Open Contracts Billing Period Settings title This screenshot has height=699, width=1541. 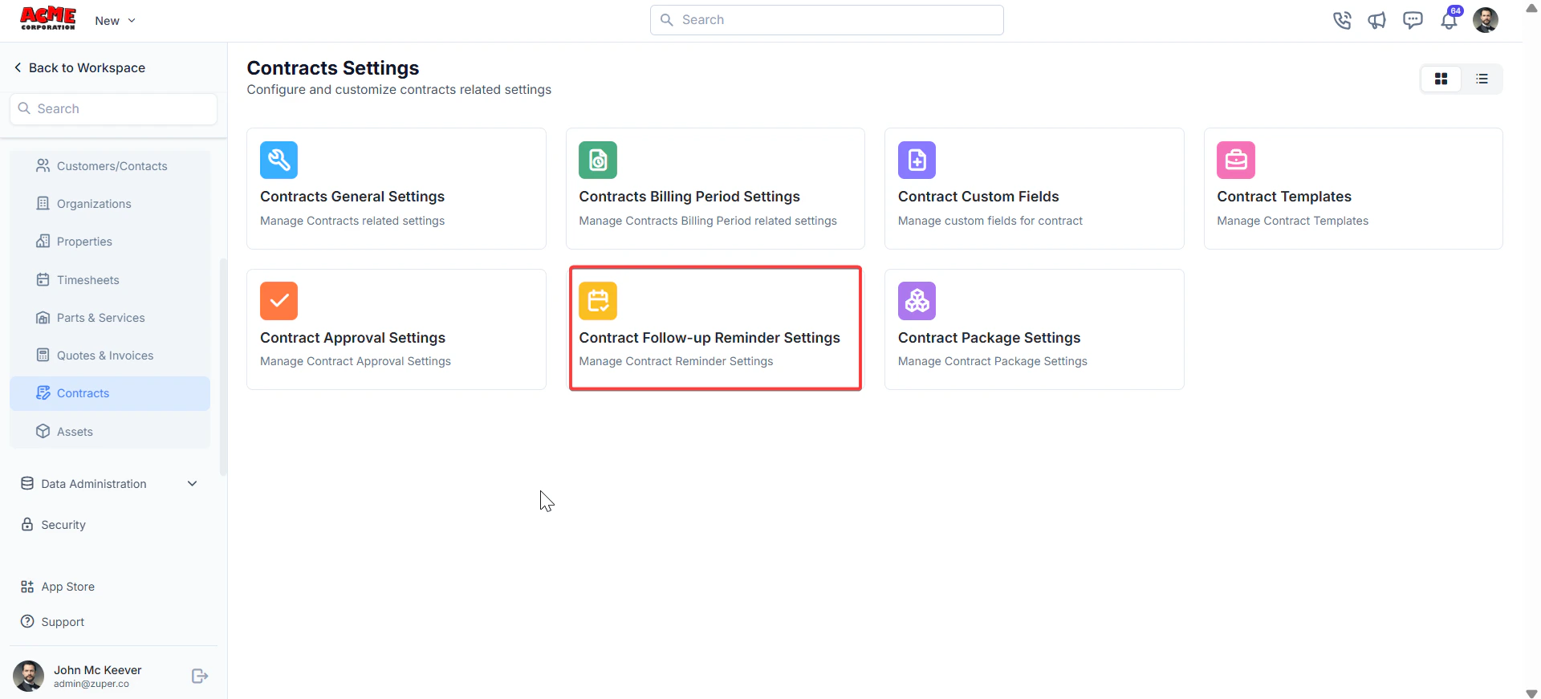(689, 197)
